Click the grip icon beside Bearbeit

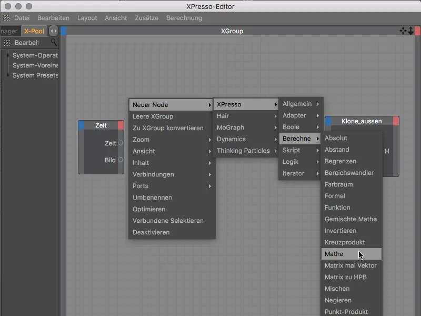pos(7,43)
